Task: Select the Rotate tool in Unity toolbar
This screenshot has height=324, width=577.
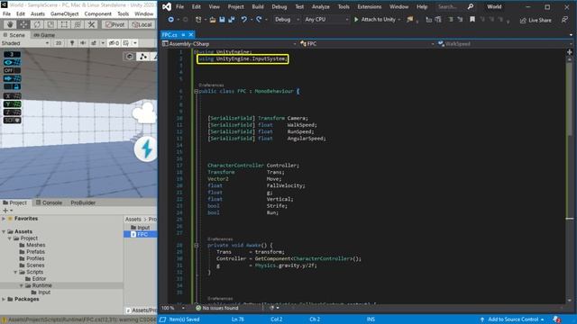Action: click(x=37, y=24)
